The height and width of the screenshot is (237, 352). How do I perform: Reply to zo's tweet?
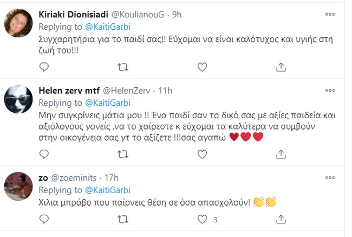pos(45,220)
